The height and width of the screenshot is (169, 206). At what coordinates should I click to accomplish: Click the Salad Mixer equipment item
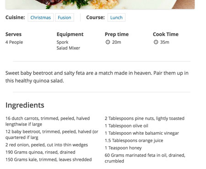68,48
